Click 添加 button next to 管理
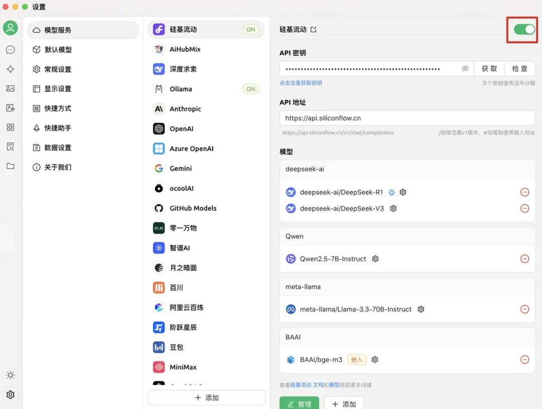The image size is (542, 409). [x=344, y=404]
